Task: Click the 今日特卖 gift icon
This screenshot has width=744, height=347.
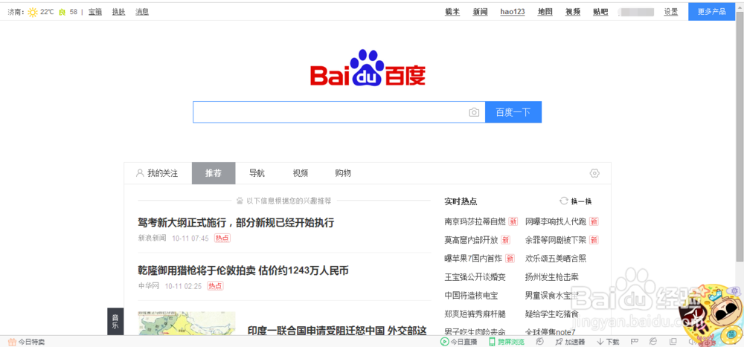Action: [x=12, y=342]
